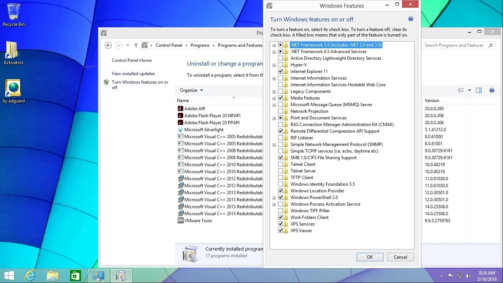Select the RIP Listener feature row

coord(302,138)
